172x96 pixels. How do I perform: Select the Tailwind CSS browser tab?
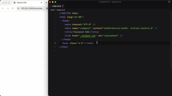coord(28,3)
